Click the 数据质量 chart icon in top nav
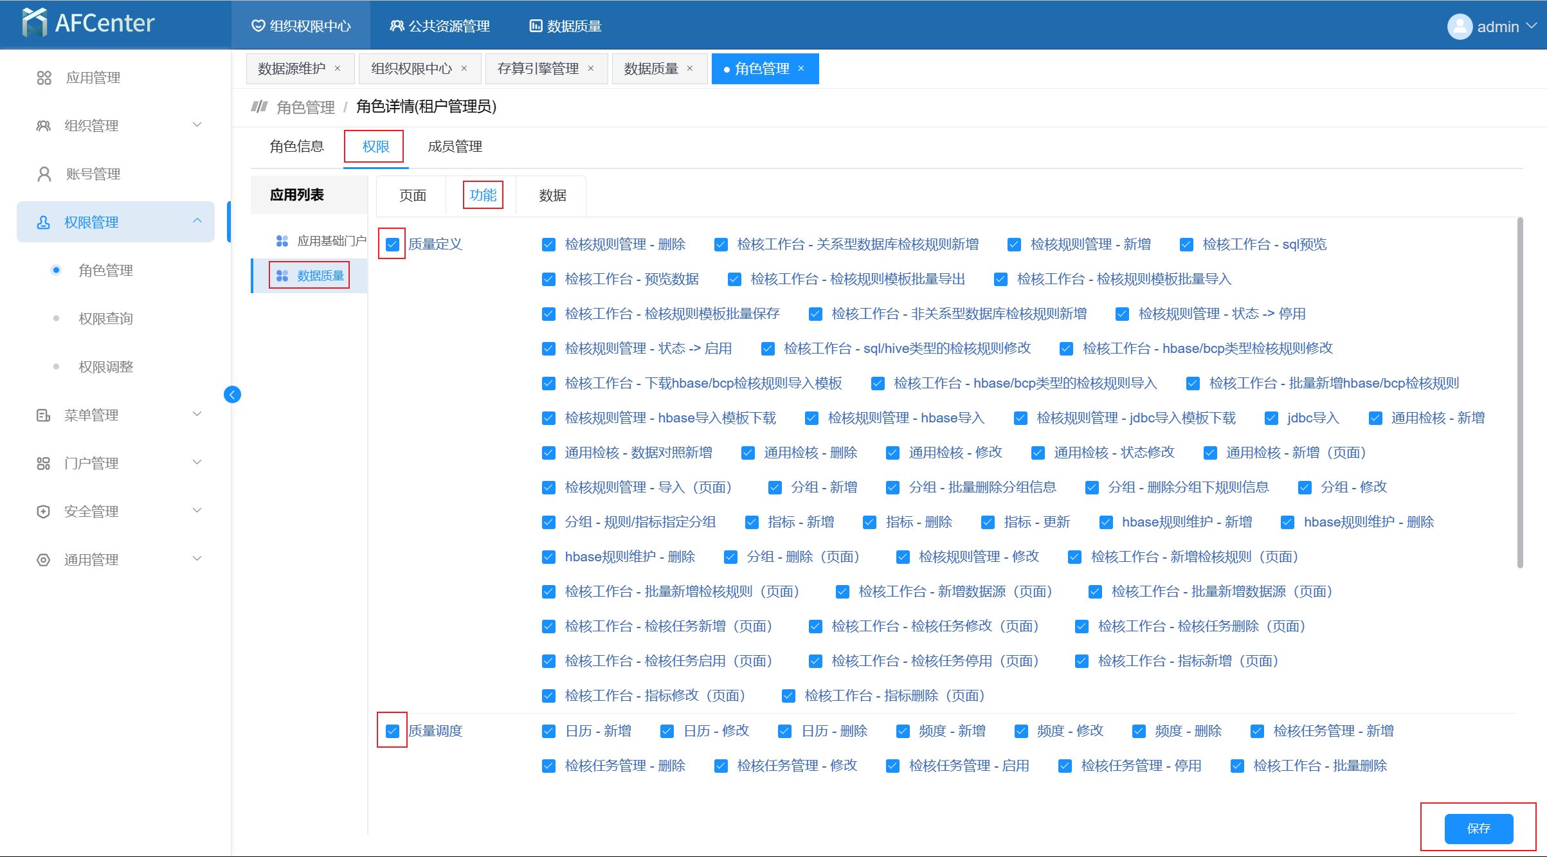Viewport: 1547px width, 857px height. click(535, 26)
